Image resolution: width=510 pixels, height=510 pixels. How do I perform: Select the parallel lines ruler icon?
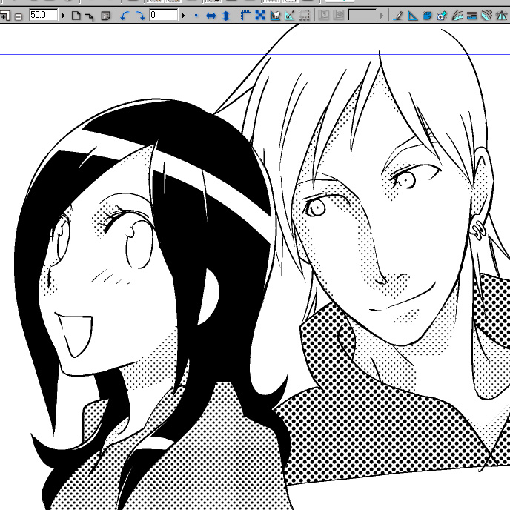pyautogui.click(x=471, y=16)
